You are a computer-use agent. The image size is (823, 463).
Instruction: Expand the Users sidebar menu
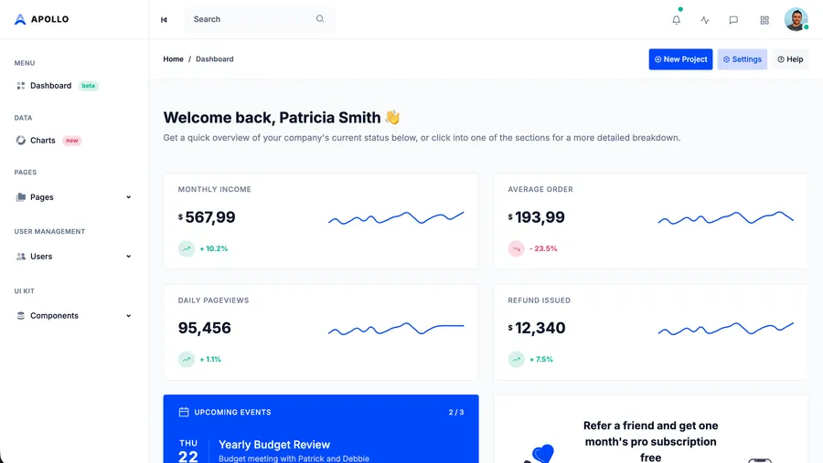tap(74, 257)
